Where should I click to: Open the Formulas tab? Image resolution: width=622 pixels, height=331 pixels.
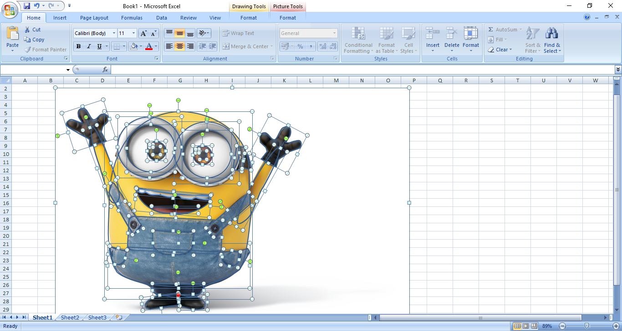coord(132,18)
